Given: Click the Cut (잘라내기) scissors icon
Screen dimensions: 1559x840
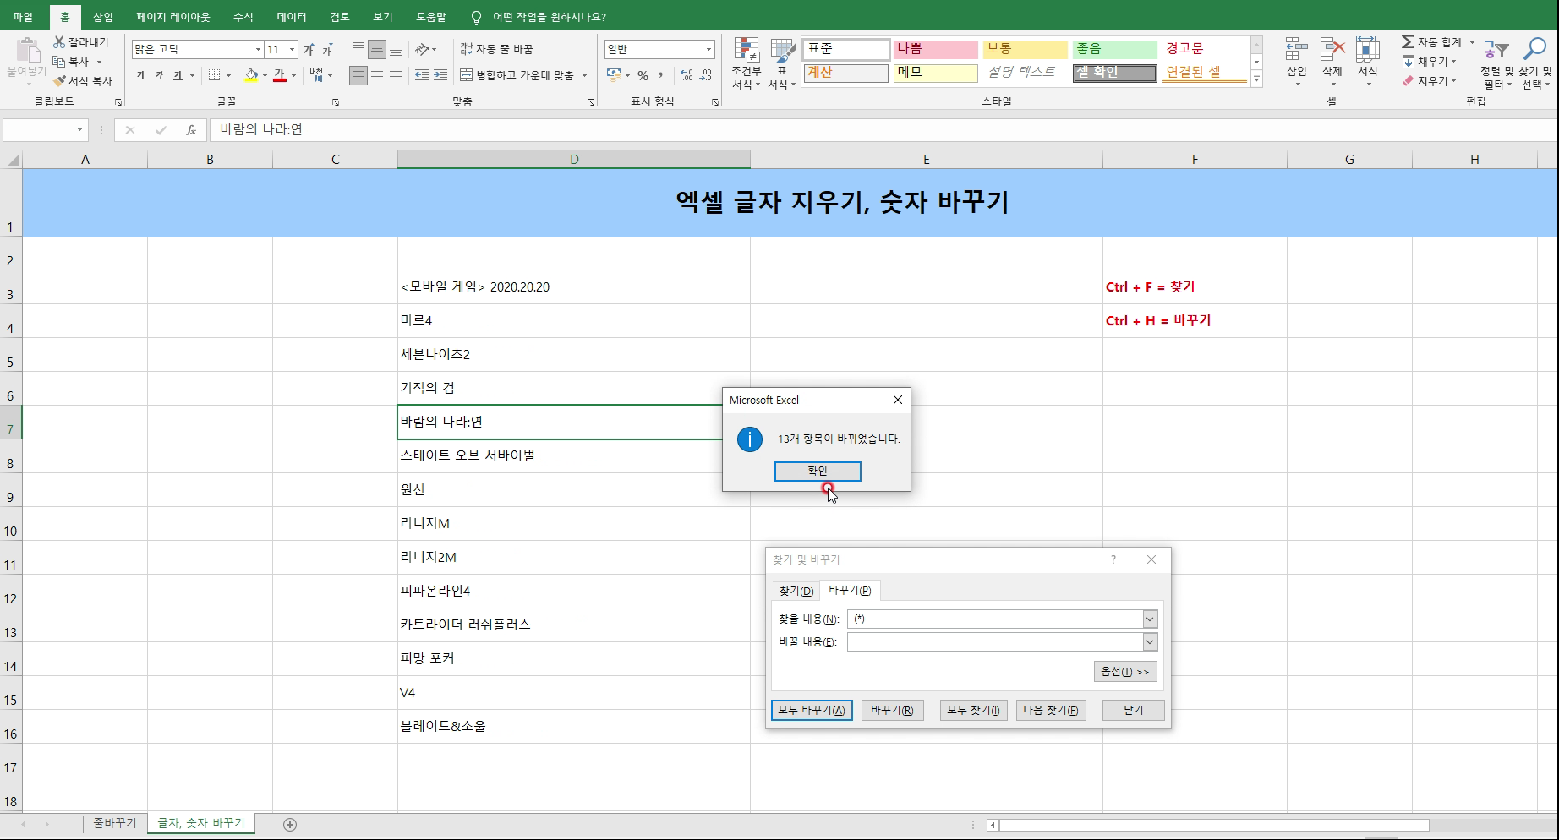Looking at the screenshot, I should pos(59,42).
